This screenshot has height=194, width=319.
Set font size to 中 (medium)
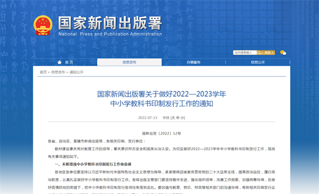tap(178, 118)
